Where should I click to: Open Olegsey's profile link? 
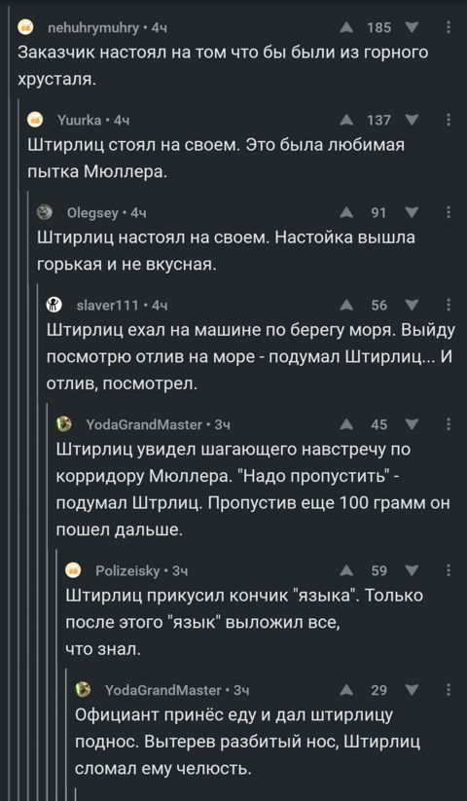click(92, 213)
